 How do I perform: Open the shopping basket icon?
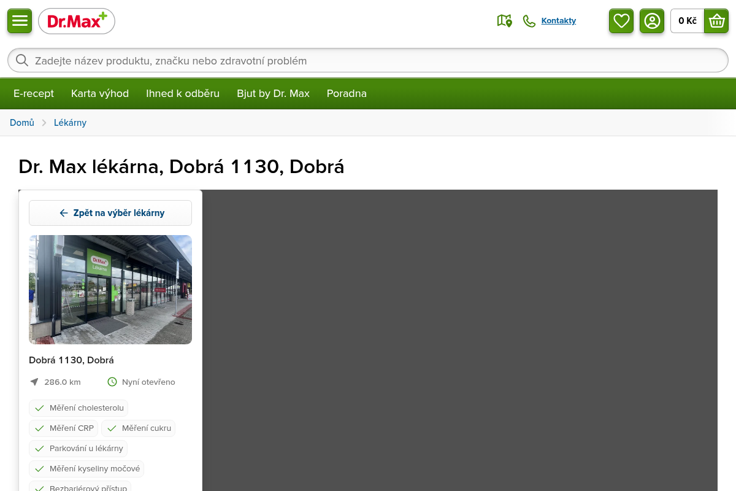pyautogui.click(x=716, y=21)
